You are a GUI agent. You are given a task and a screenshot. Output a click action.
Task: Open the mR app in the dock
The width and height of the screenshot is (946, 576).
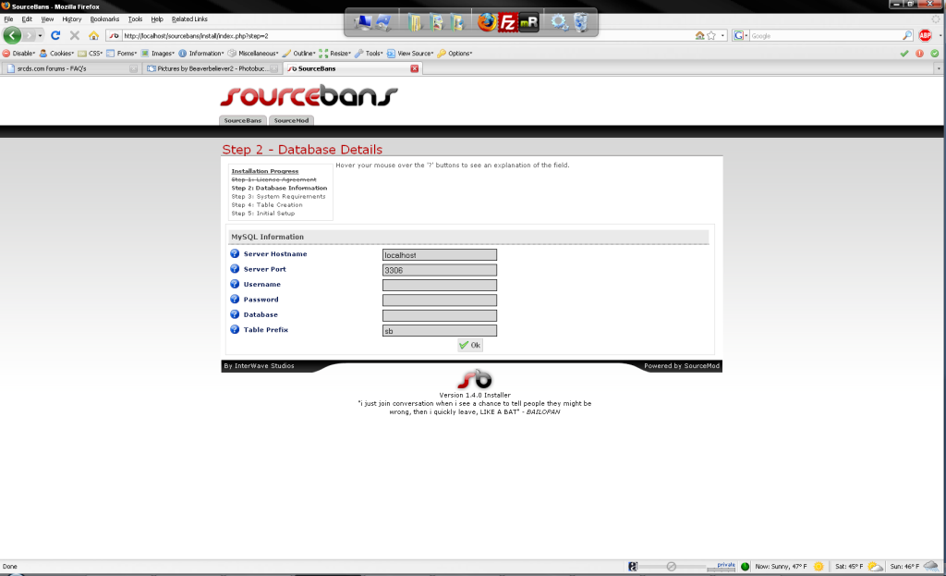pyautogui.click(x=528, y=23)
